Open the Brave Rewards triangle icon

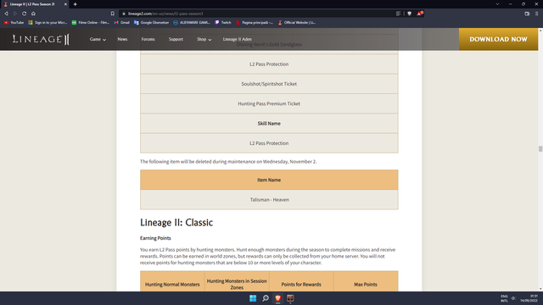pyautogui.click(x=420, y=14)
